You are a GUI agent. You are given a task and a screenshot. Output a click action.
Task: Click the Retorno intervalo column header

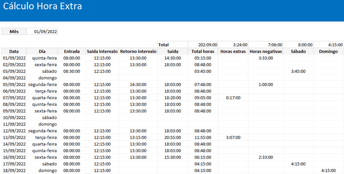pos(138,52)
